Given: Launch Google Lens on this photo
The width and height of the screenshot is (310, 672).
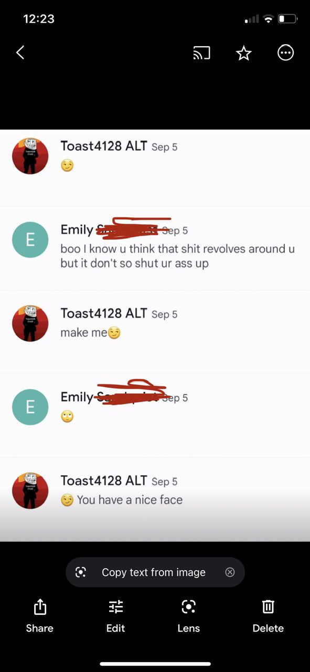Looking at the screenshot, I should [189, 607].
